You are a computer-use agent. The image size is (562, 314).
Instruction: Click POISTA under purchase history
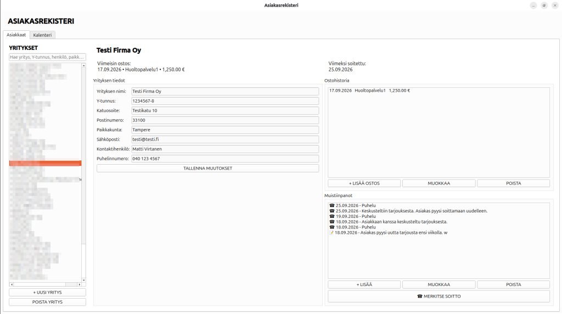[513, 183]
